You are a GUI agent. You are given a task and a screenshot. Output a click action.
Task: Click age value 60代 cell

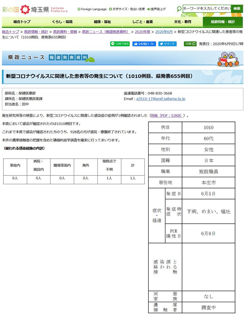point(209,138)
